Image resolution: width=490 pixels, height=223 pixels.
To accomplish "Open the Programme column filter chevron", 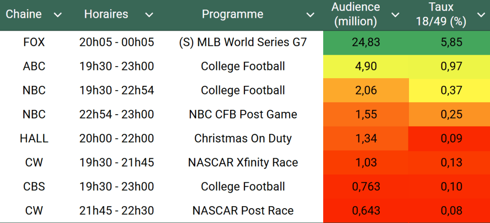I will pyautogui.click(x=310, y=15).
